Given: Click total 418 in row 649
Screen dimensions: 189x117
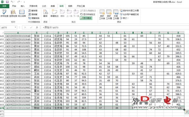Looking at the screenshot, I should click(x=178, y=36).
